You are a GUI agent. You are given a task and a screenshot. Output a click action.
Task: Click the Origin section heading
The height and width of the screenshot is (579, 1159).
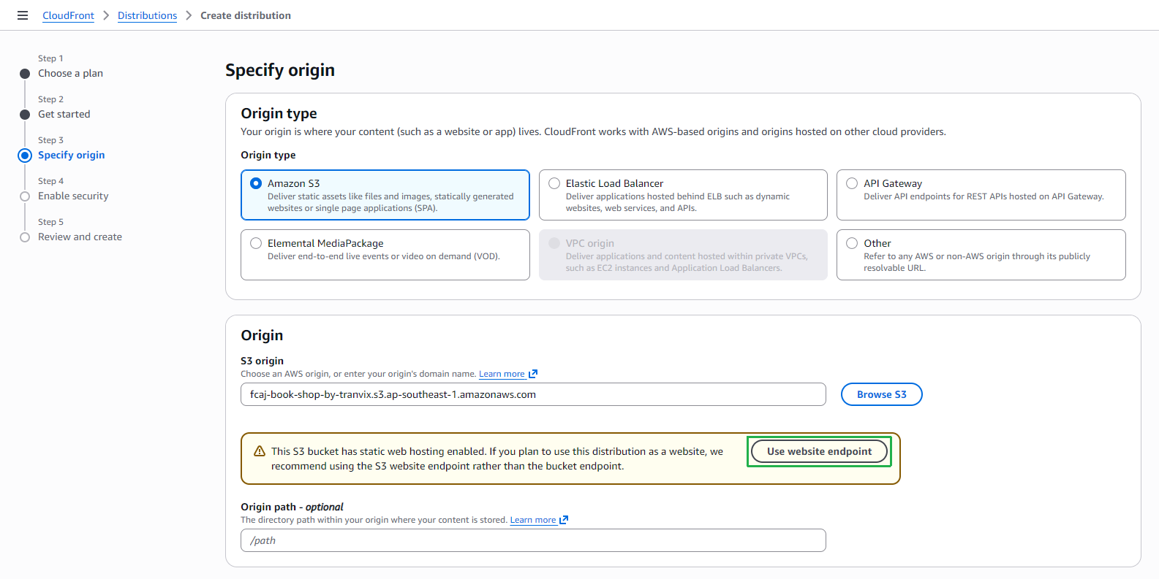pos(262,335)
